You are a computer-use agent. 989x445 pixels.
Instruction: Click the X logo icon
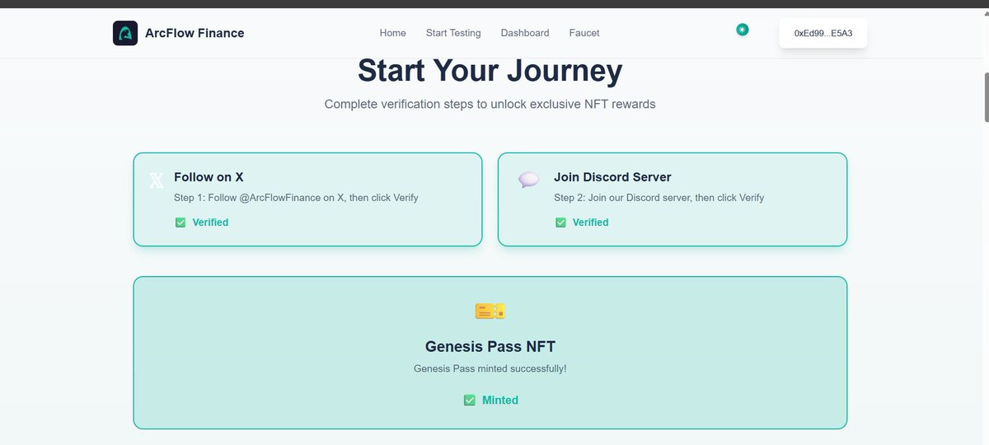[157, 180]
